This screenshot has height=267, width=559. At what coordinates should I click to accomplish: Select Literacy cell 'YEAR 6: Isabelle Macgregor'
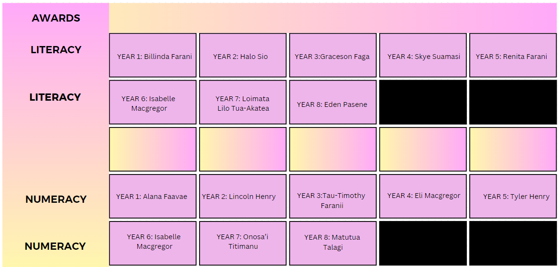(153, 102)
